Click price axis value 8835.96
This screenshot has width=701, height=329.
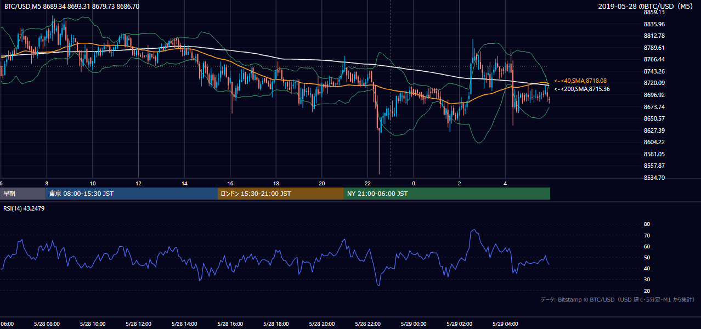tap(654, 24)
